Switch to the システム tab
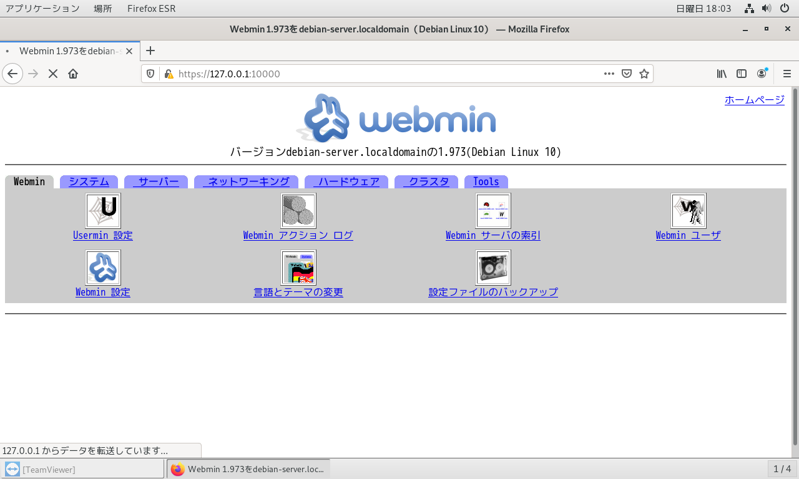The image size is (799, 479). (x=89, y=181)
